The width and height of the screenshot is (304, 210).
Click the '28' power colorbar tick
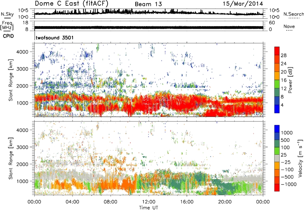(x=283, y=55)
